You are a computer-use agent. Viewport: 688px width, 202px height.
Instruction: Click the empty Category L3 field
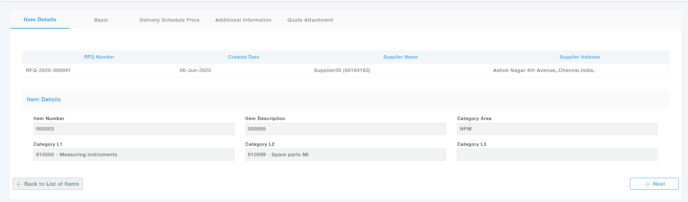[x=557, y=155]
